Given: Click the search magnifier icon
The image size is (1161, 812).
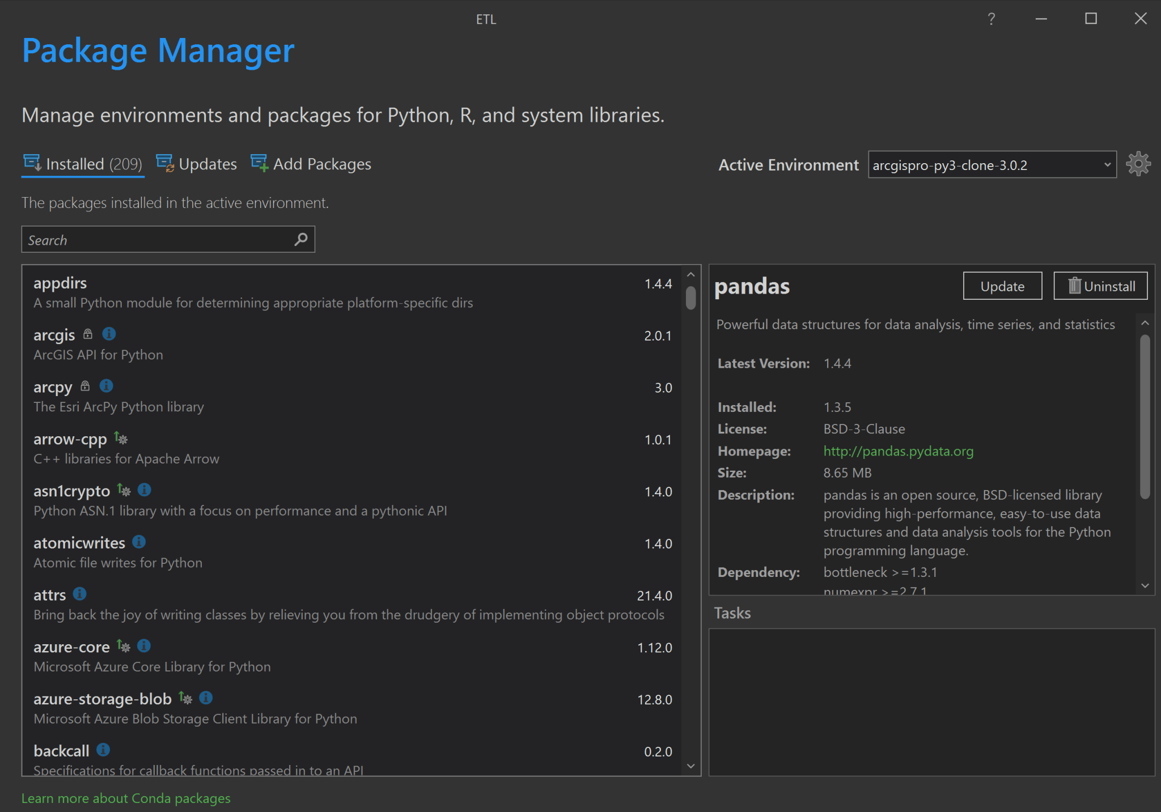Looking at the screenshot, I should click(301, 240).
